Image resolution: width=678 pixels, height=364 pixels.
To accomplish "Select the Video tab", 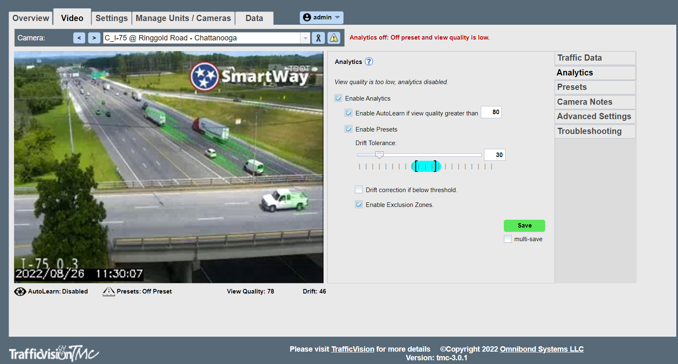I will pos(72,18).
